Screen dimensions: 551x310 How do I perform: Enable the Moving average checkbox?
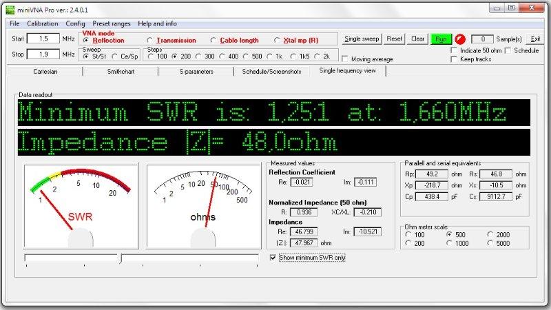pos(345,59)
